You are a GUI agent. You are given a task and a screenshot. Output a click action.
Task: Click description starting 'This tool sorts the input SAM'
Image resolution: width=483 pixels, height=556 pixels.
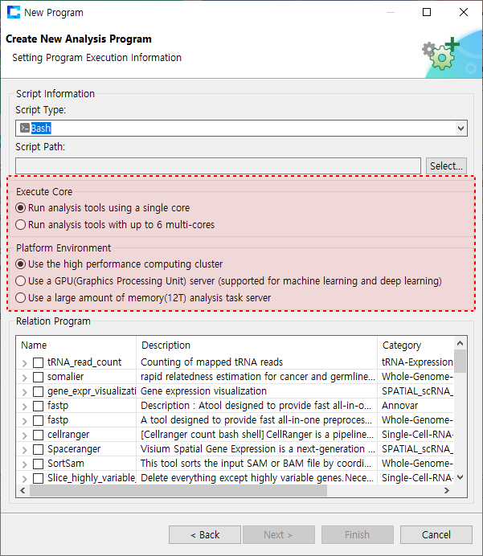tap(256, 464)
